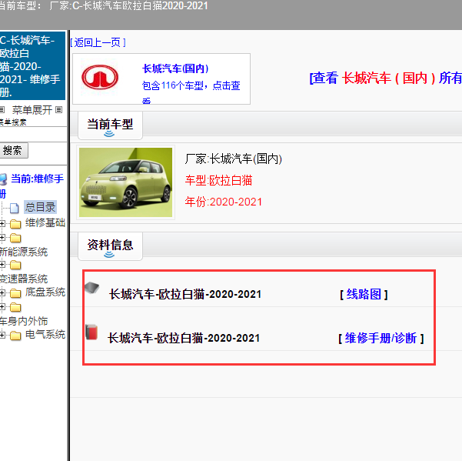The height and width of the screenshot is (461, 462).
Task: Select 总目录 in the tree
Action: pos(41,207)
